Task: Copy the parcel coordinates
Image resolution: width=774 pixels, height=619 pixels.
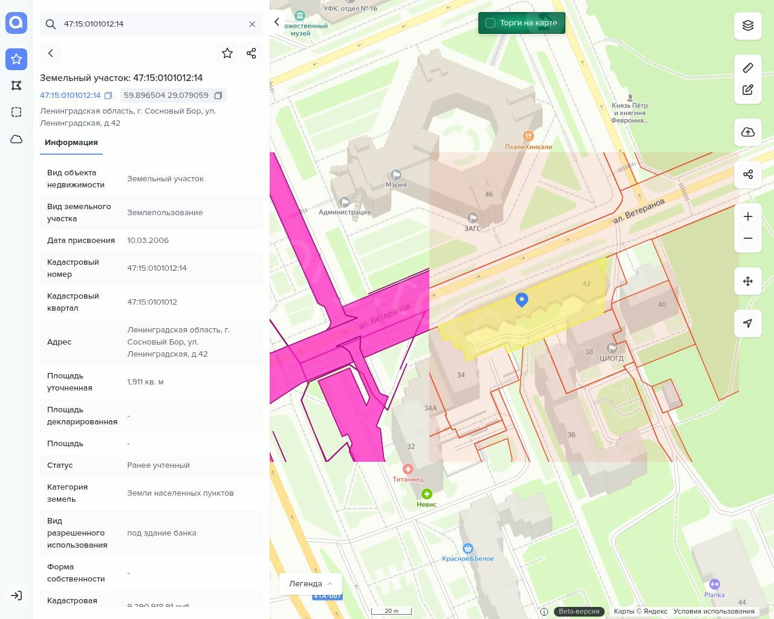Action: coord(218,96)
